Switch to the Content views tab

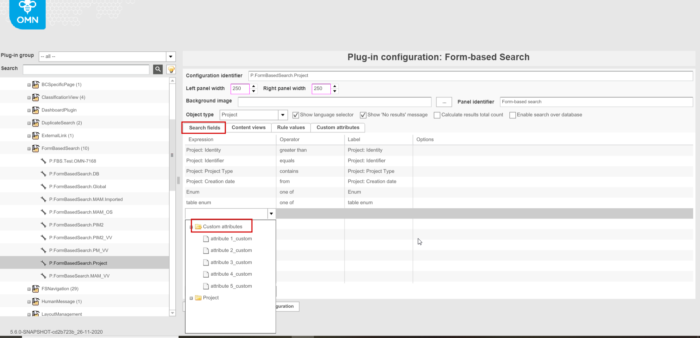tap(249, 127)
